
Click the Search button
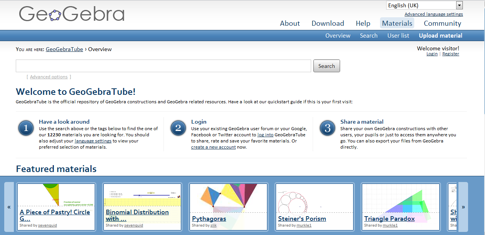point(327,66)
